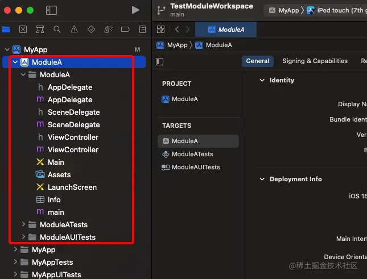Switch to Signing & Capabilities tab
Image resolution: width=367 pixels, height=279 pixels.
315,61
